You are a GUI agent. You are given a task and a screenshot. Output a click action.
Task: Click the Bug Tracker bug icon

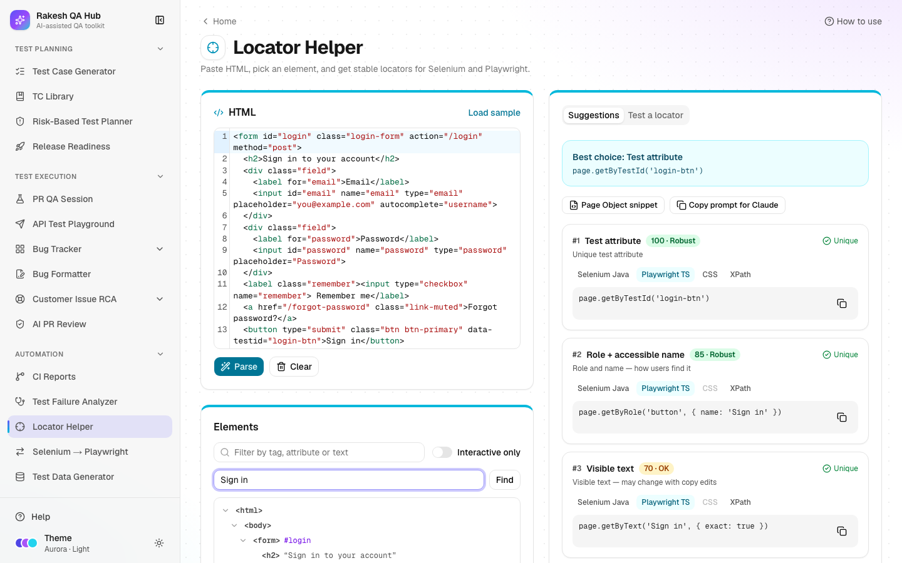click(x=20, y=249)
